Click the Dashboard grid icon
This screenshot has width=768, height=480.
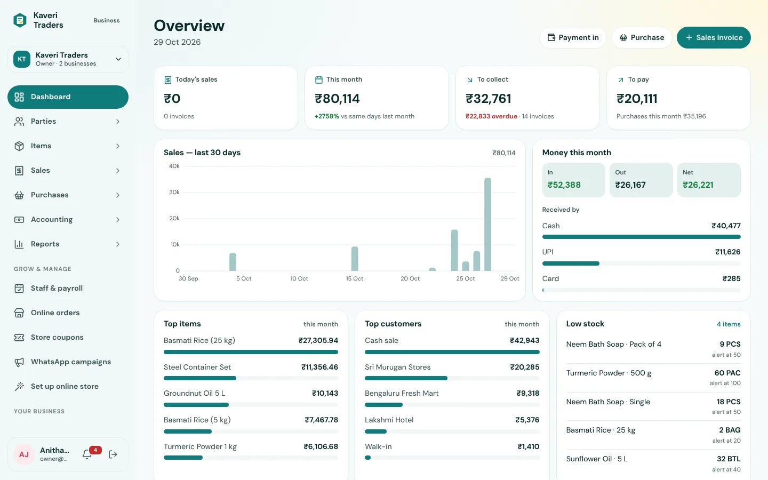19,97
